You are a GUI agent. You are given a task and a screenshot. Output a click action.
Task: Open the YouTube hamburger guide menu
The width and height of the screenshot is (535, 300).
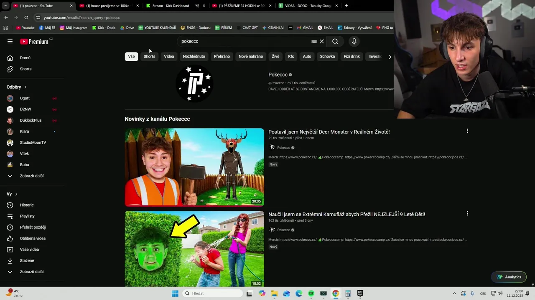click(x=10, y=41)
